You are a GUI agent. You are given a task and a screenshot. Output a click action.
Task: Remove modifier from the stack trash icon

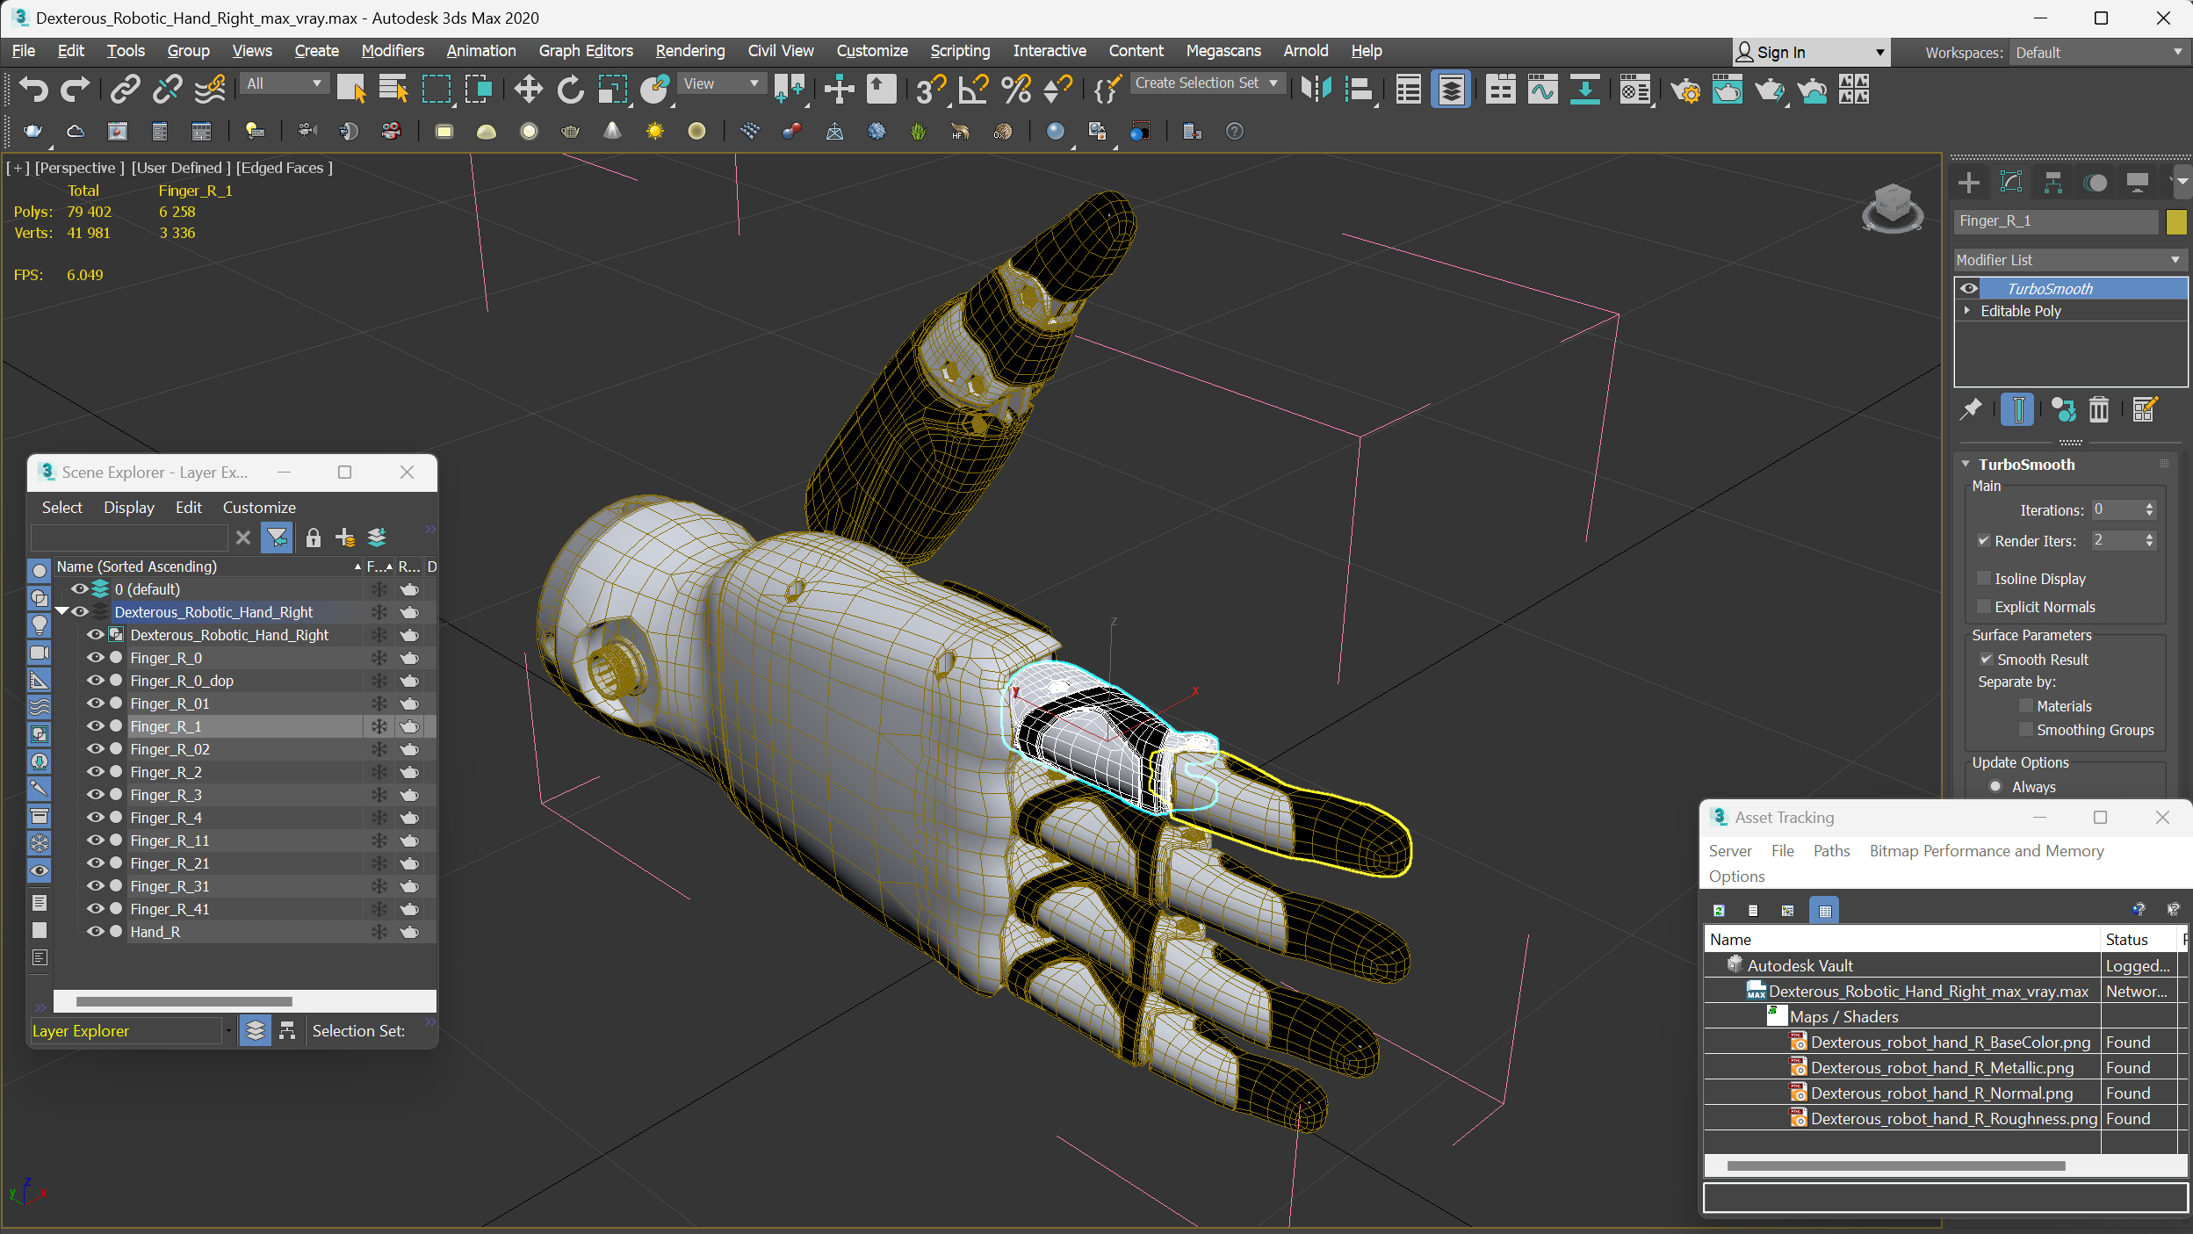coord(2098,409)
